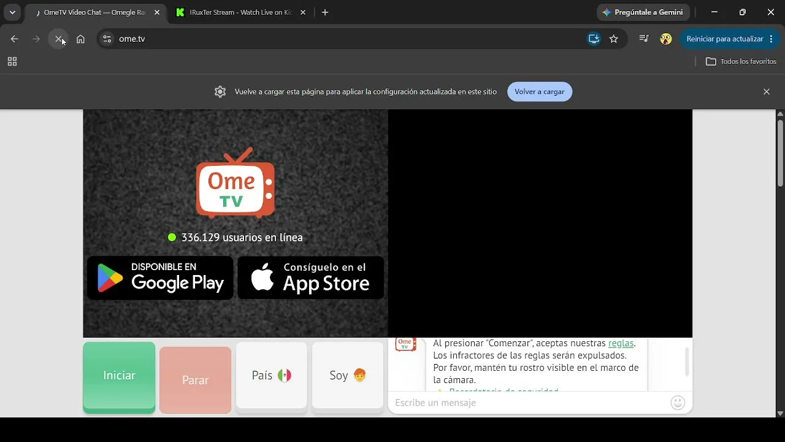Click the install app icon in address bar
Screen dimensions: 785x442
tap(593, 39)
